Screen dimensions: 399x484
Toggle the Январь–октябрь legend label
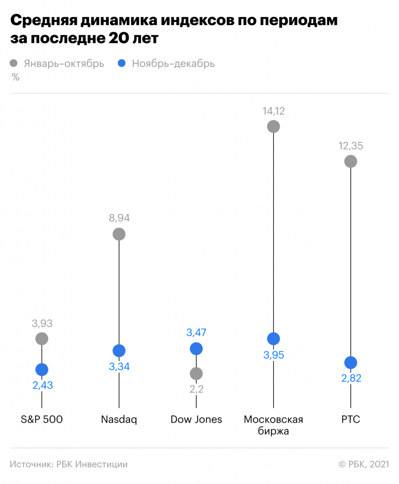tap(63, 64)
